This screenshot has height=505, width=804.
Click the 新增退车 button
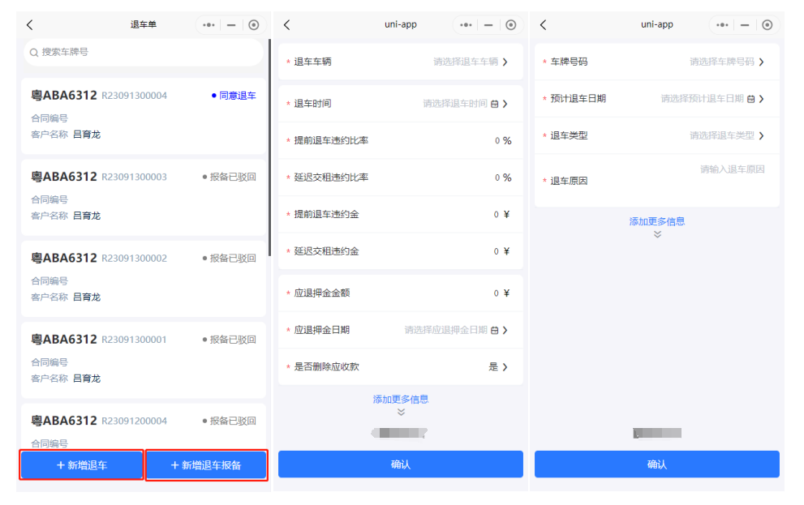click(82, 465)
